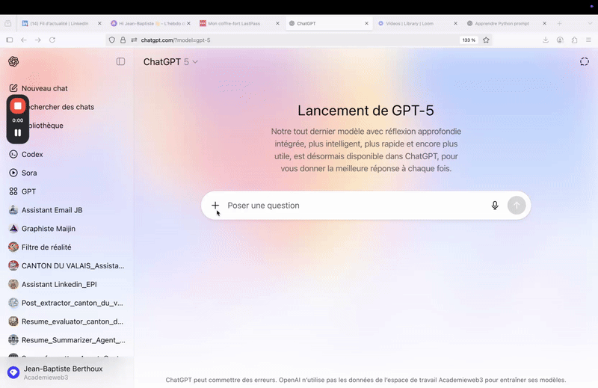Image resolution: width=598 pixels, height=388 pixels.
Task: Go forward with browser forward arrow
Action: point(38,40)
